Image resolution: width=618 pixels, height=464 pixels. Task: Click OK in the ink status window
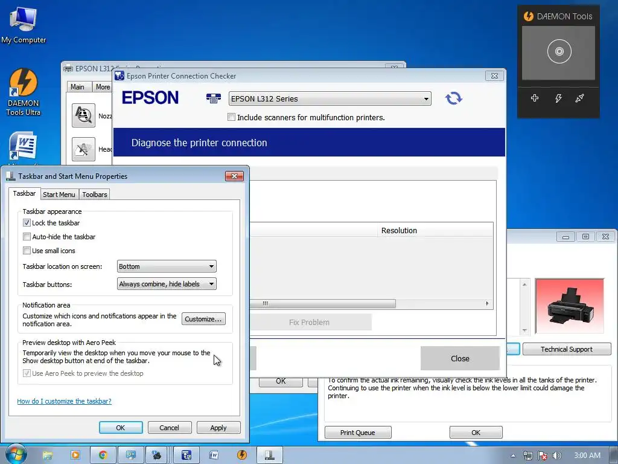(476, 433)
